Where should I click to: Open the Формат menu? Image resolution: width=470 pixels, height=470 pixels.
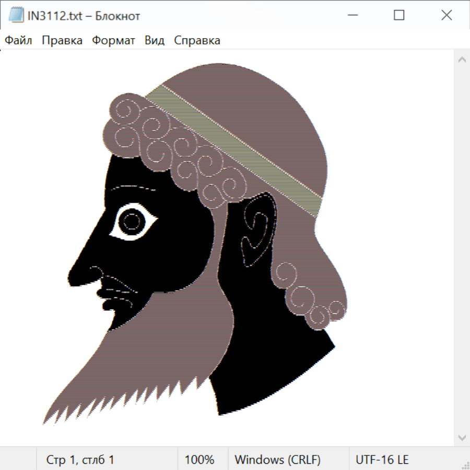coord(113,41)
